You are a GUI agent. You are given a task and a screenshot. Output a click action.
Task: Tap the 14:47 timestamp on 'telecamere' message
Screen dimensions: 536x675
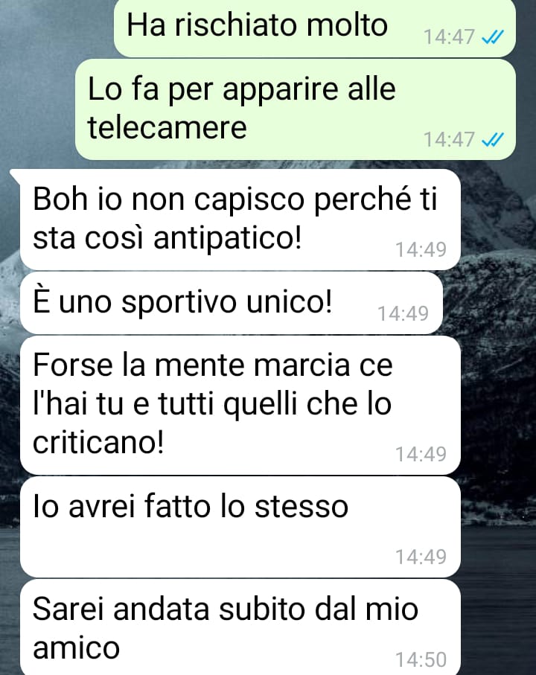tap(449, 139)
